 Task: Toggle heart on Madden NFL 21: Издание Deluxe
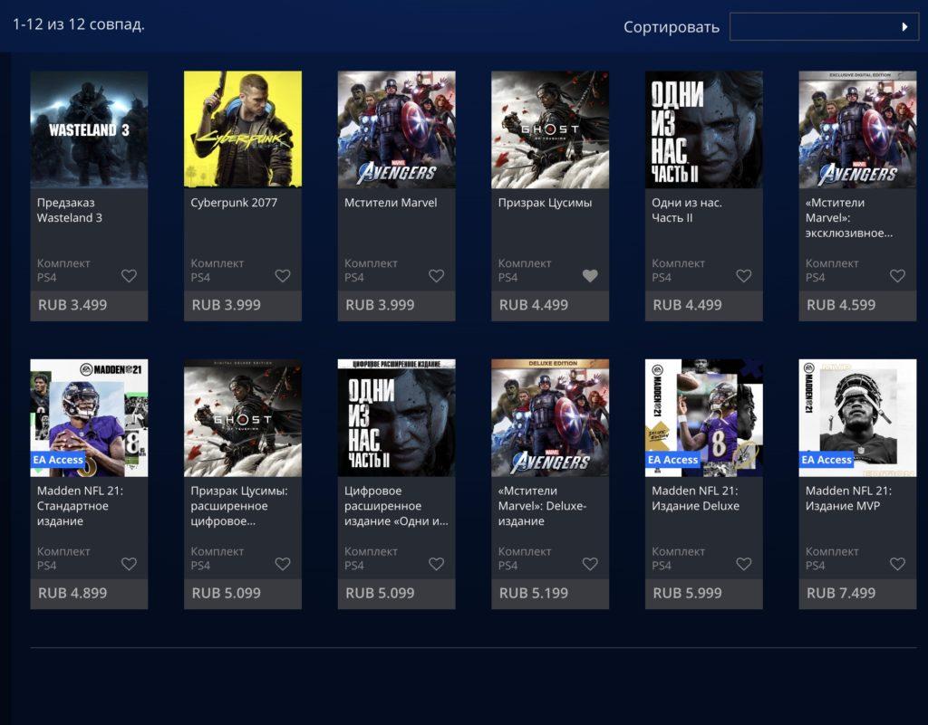[744, 564]
